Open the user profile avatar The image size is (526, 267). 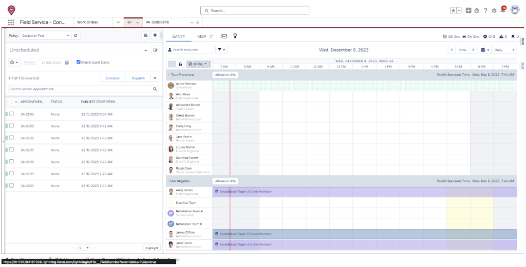point(515,10)
